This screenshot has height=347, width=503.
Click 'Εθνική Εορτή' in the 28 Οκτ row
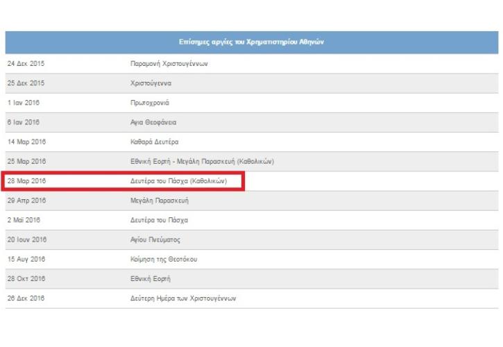point(151,279)
